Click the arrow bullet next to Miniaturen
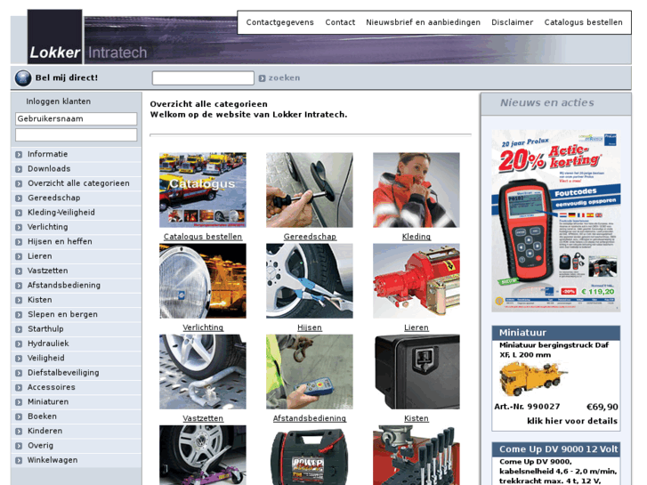 coord(19,402)
